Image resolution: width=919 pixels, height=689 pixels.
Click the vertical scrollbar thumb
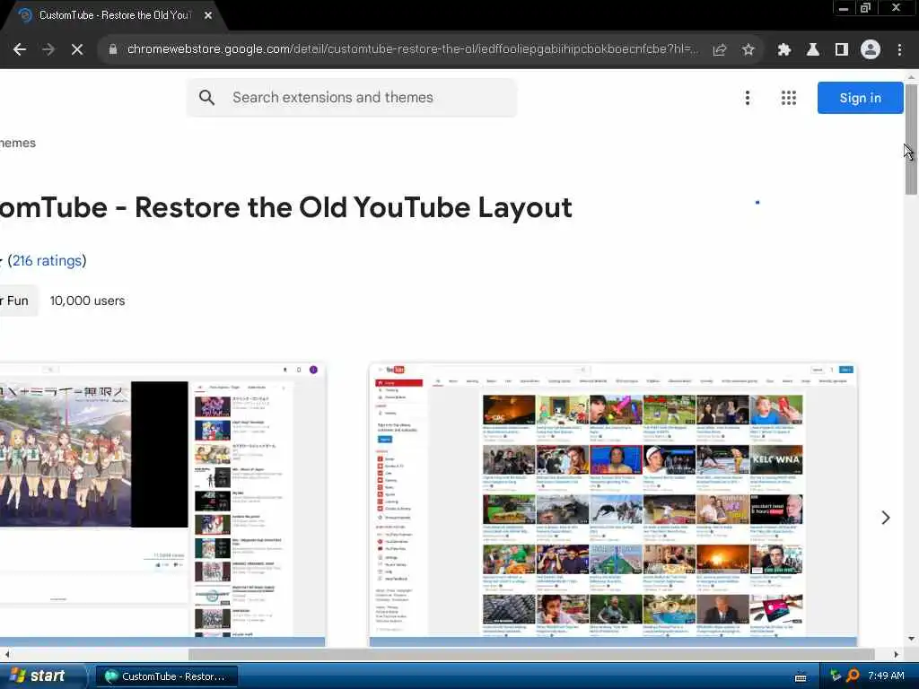tap(912, 139)
